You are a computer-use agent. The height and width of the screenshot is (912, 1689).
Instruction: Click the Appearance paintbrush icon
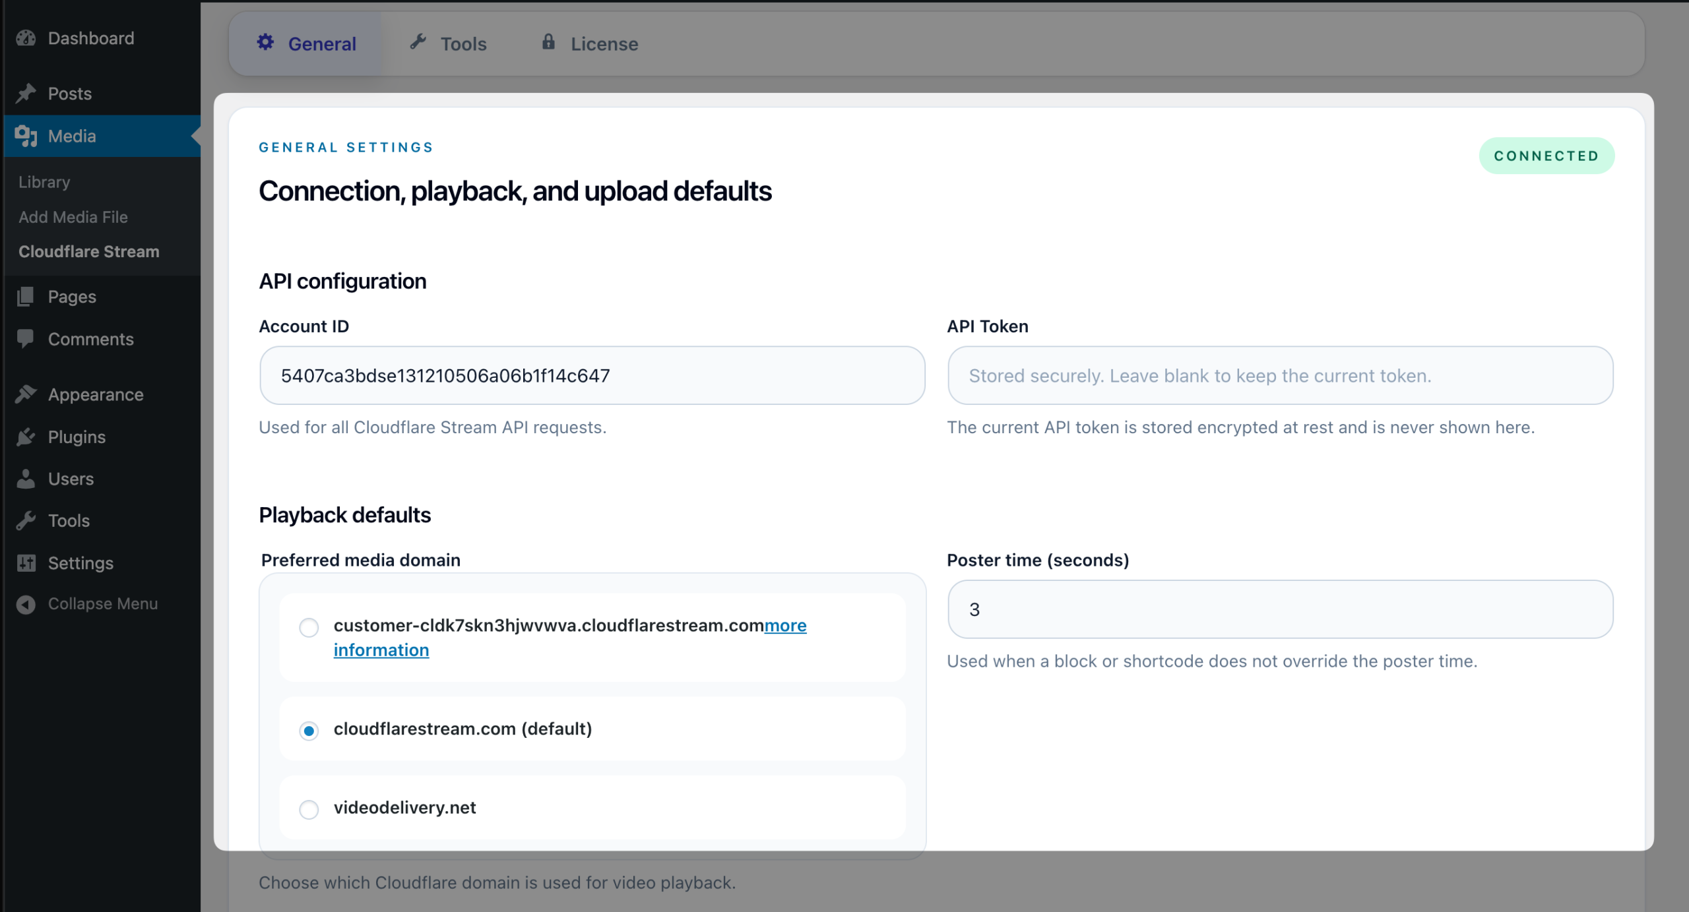[26, 394]
